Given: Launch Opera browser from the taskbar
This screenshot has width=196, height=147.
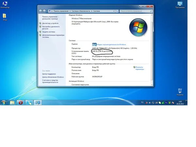Looking at the screenshot, I should 21,103.
